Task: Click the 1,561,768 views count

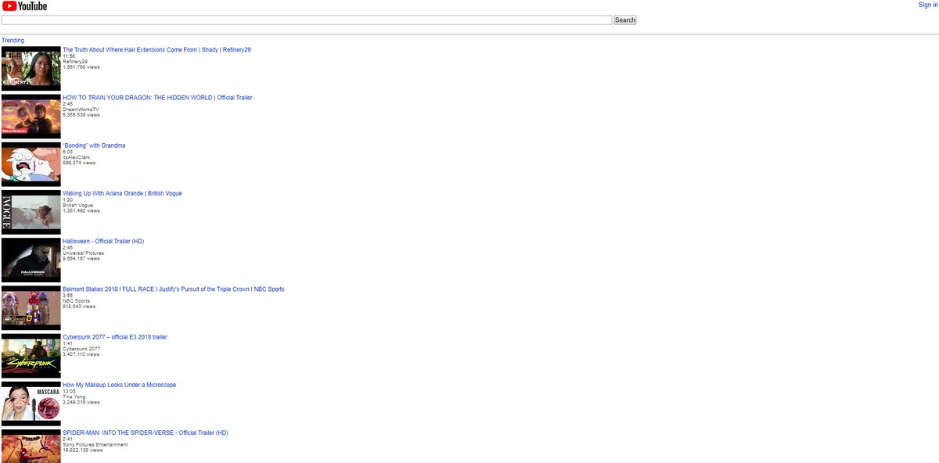Action: (81, 66)
